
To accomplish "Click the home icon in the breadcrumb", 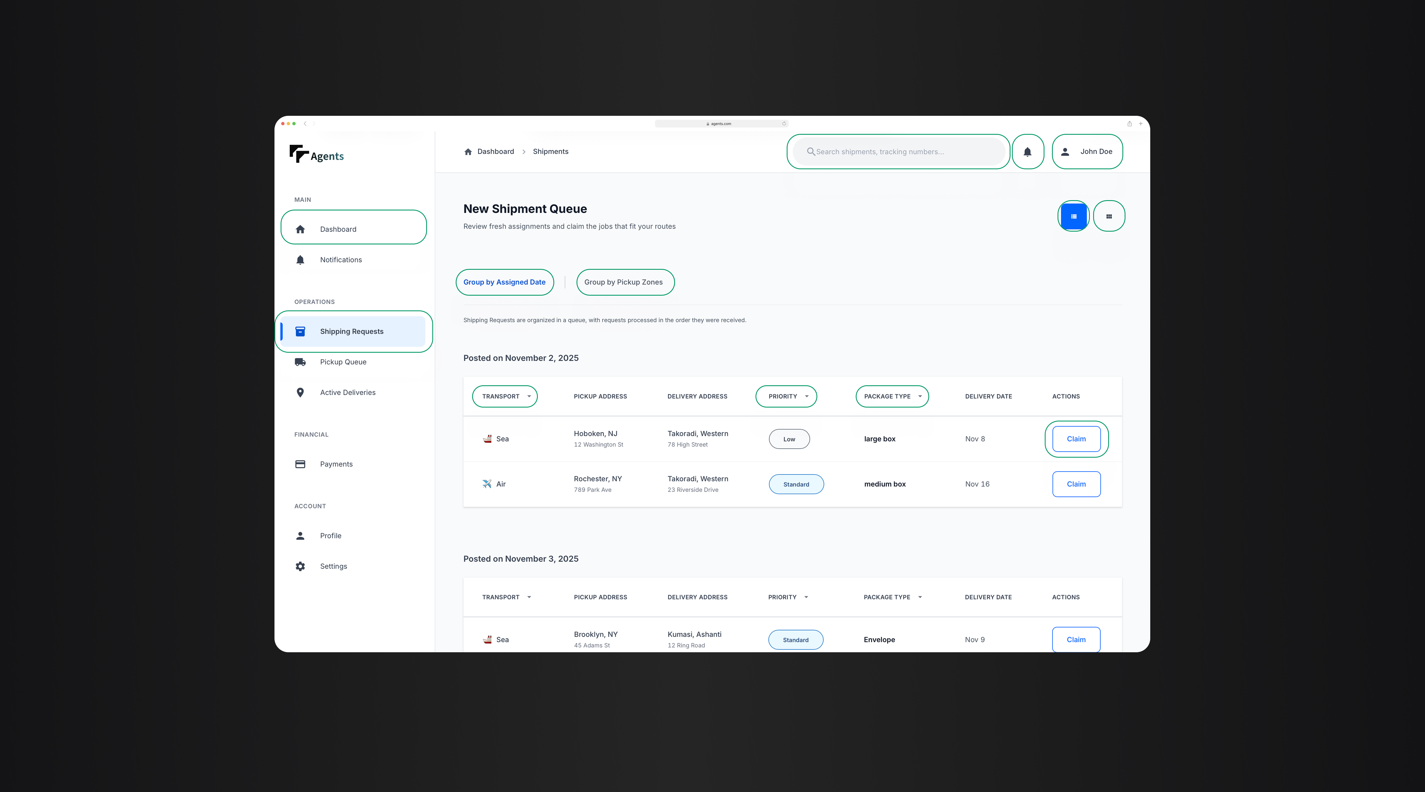I will coord(468,151).
